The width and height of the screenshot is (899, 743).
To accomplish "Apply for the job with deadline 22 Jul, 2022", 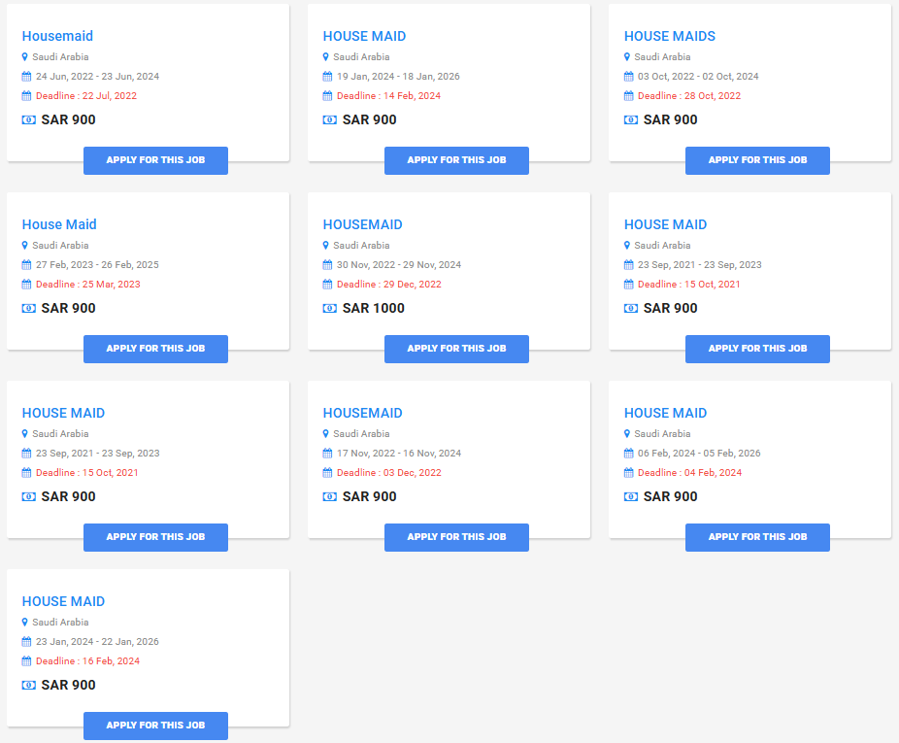I will point(155,160).
